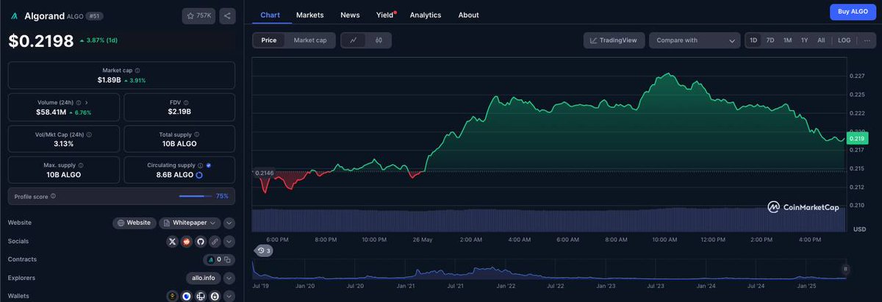
Task: Show Total supply info icon
Action: [197, 135]
